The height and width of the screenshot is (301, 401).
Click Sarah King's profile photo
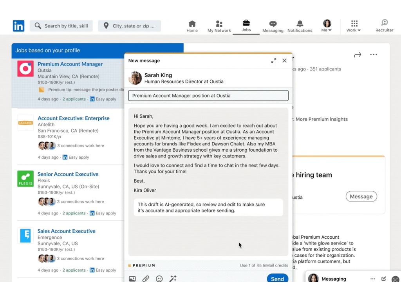pos(135,78)
